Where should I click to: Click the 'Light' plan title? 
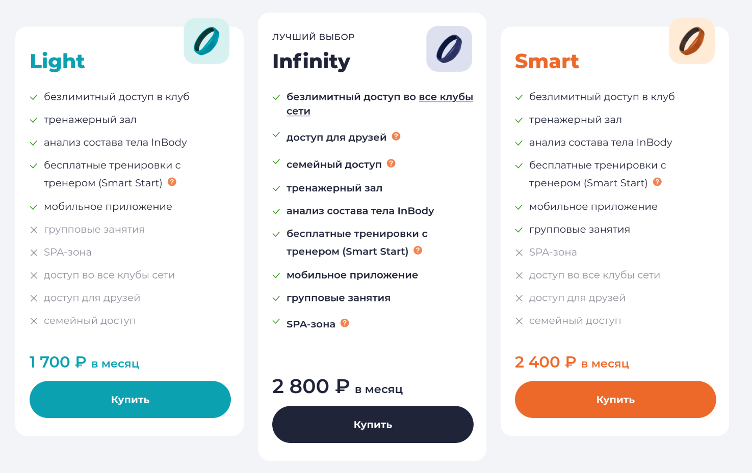coord(57,62)
